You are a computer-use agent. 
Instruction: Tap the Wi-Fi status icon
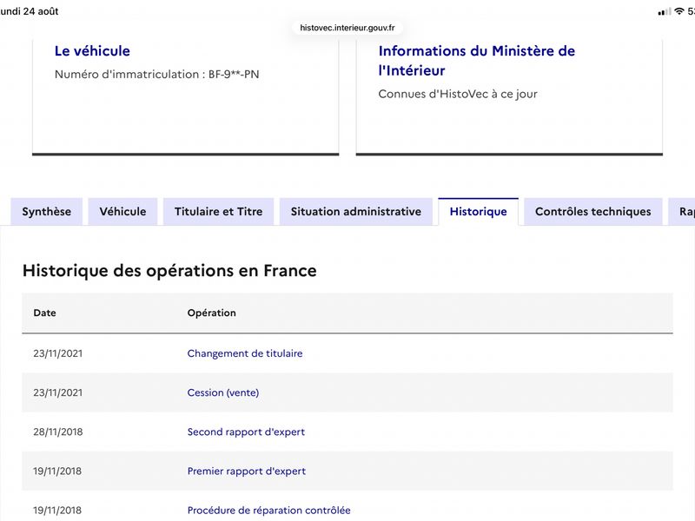tap(679, 11)
